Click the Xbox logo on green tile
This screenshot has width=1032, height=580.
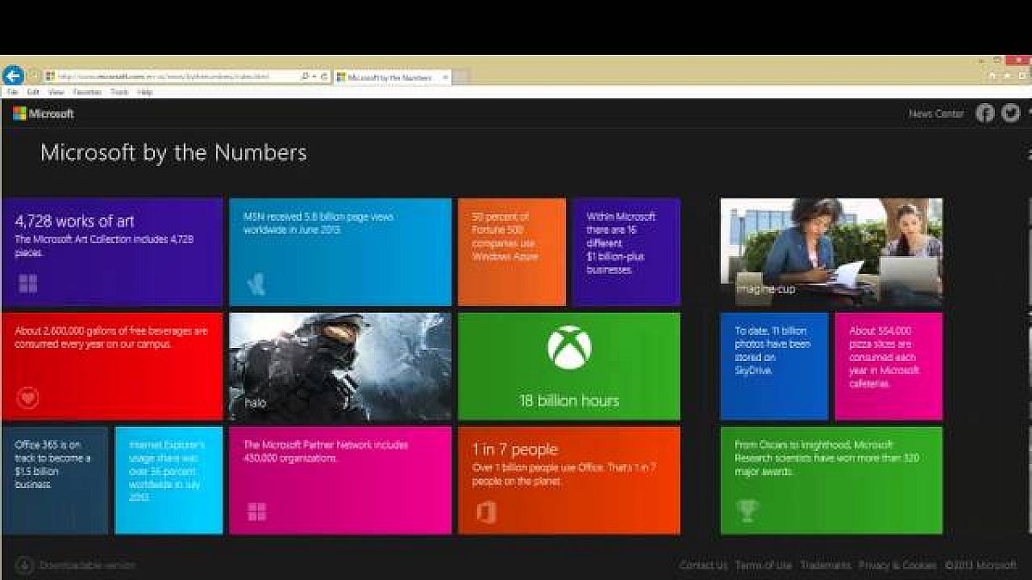click(569, 348)
